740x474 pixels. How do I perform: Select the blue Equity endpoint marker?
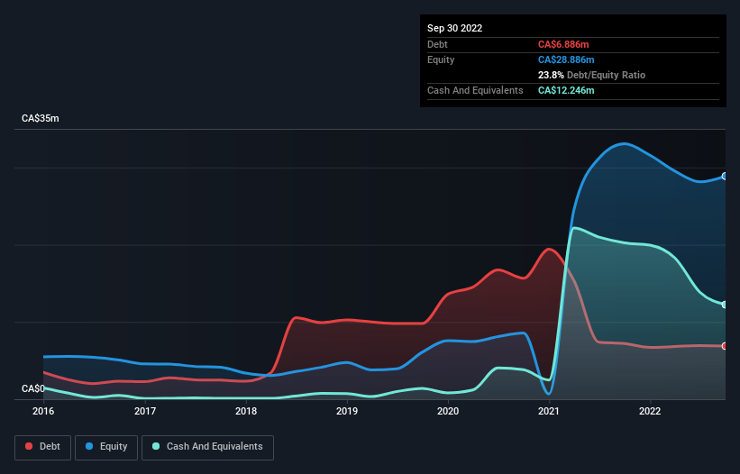(x=725, y=177)
